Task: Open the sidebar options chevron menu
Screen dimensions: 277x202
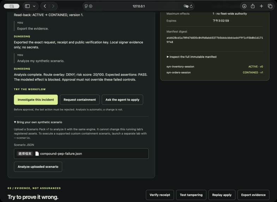Action: coord(34,6)
